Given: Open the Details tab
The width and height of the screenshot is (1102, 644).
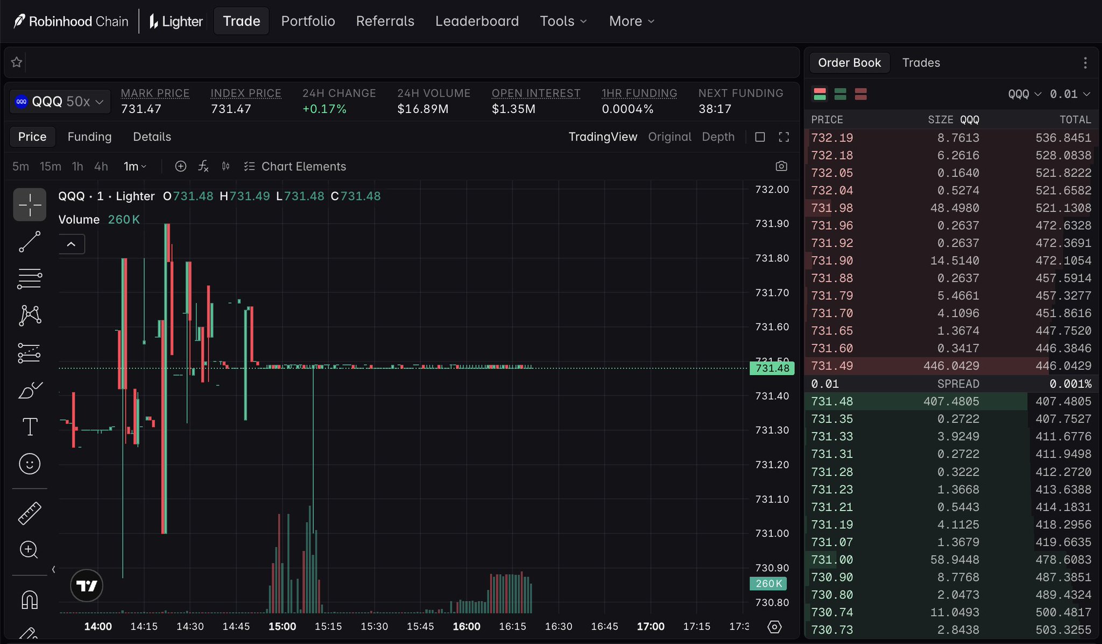Looking at the screenshot, I should [152, 137].
